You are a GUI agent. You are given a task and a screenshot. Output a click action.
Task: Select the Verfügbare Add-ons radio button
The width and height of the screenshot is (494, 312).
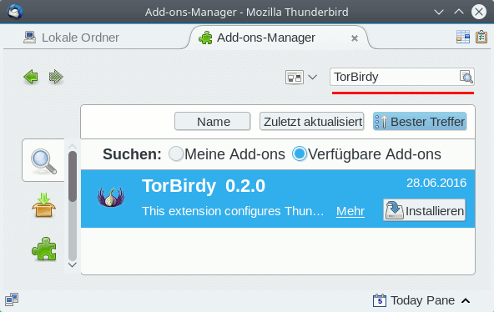[300, 154]
